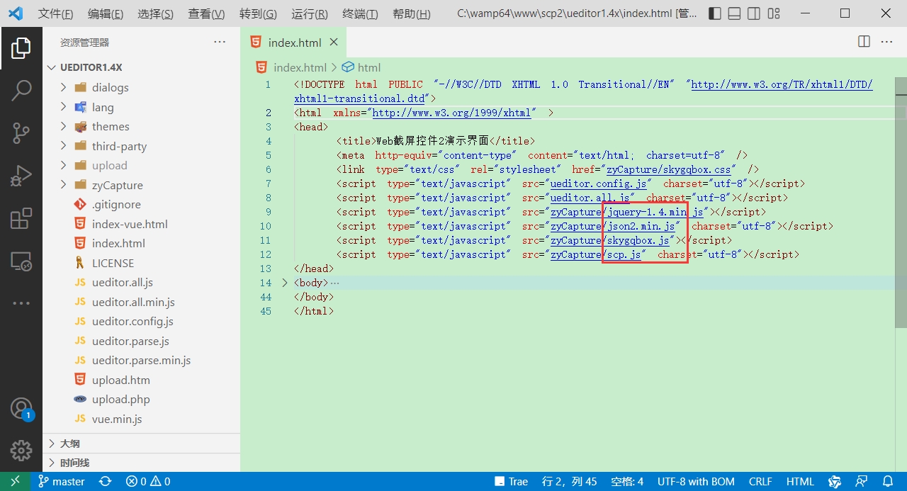This screenshot has height=491, width=907.
Task: Open editor more actions menu
Action: pyautogui.click(x=886, y=42)
